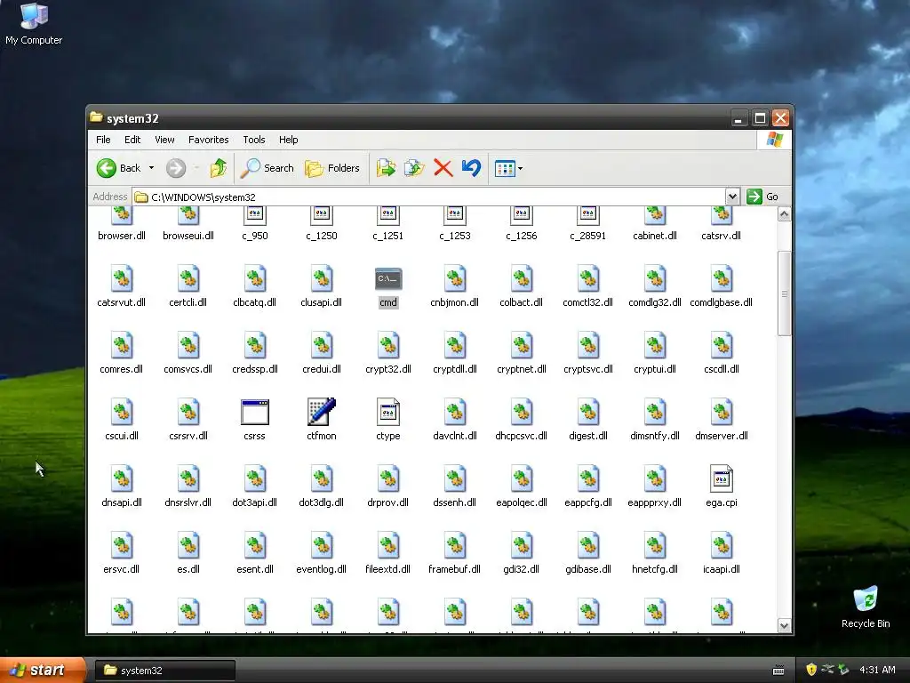
Task: Open the File menu
Action: click(x=103, y=140)
